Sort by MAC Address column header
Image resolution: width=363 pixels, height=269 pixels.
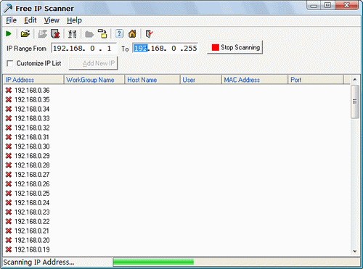(x=255, y=80)
